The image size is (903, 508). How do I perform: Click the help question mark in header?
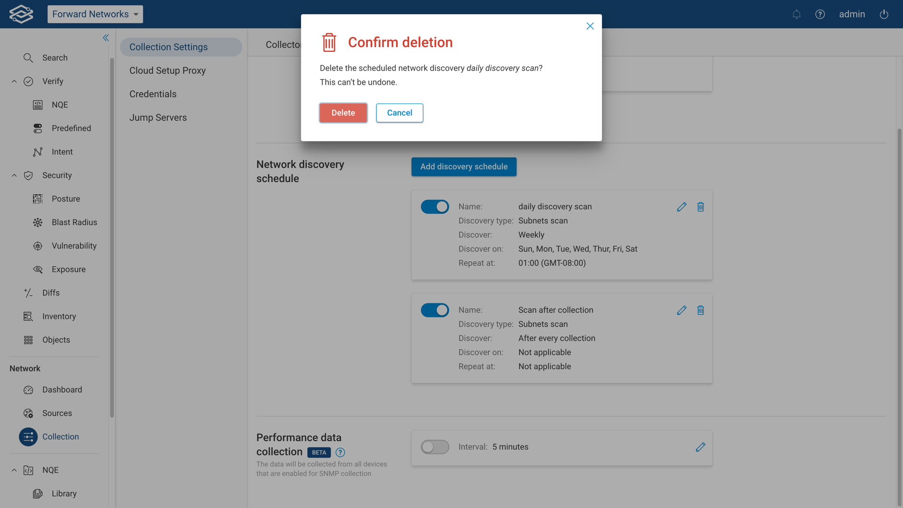point(820,14)
